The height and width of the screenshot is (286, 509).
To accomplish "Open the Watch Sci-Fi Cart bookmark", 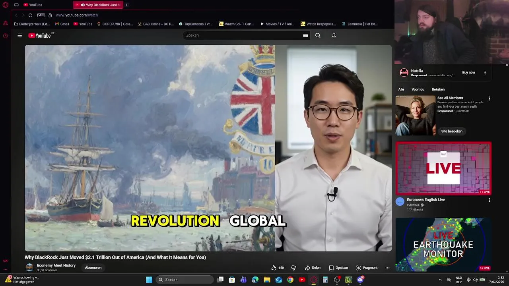I will tap(237, 24).
